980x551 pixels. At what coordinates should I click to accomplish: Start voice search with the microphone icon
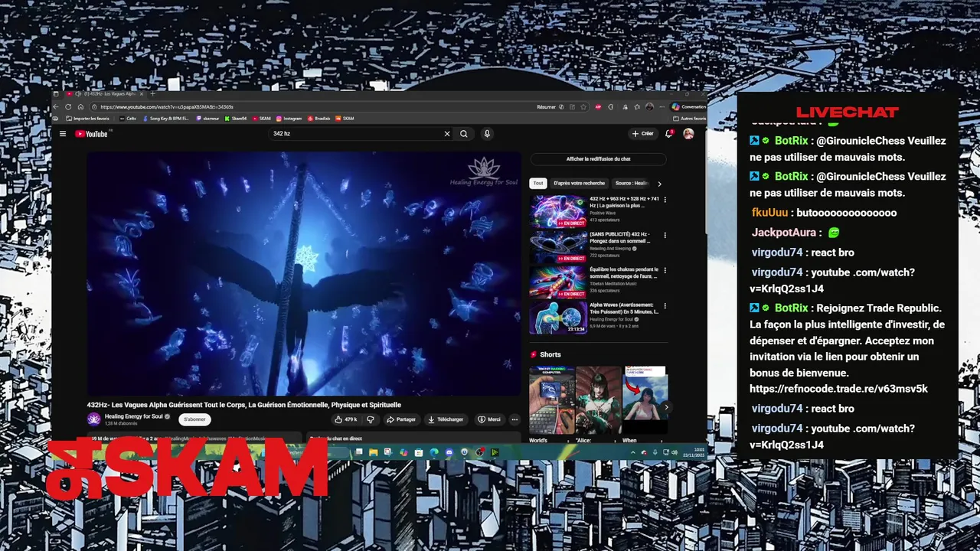(486, 134)
